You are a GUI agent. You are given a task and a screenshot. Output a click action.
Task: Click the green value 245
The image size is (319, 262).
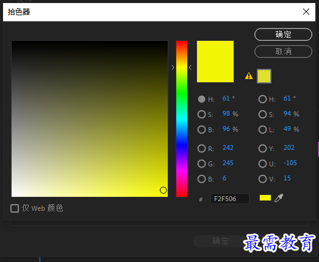click(228, 163)
